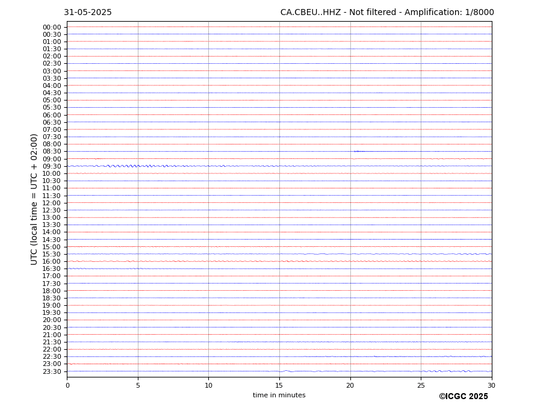The height and width of the screenshot is (419, 558).
Task: Click the x-axis tick label 10
Action: click(208, 385)
